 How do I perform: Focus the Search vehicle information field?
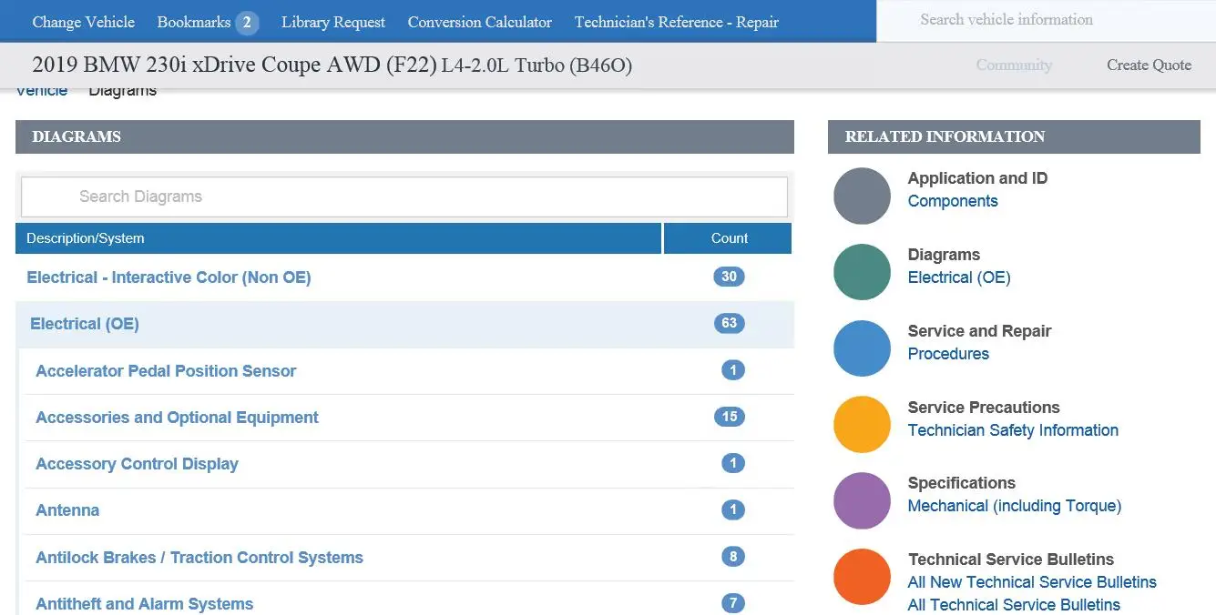[1047, 20]
